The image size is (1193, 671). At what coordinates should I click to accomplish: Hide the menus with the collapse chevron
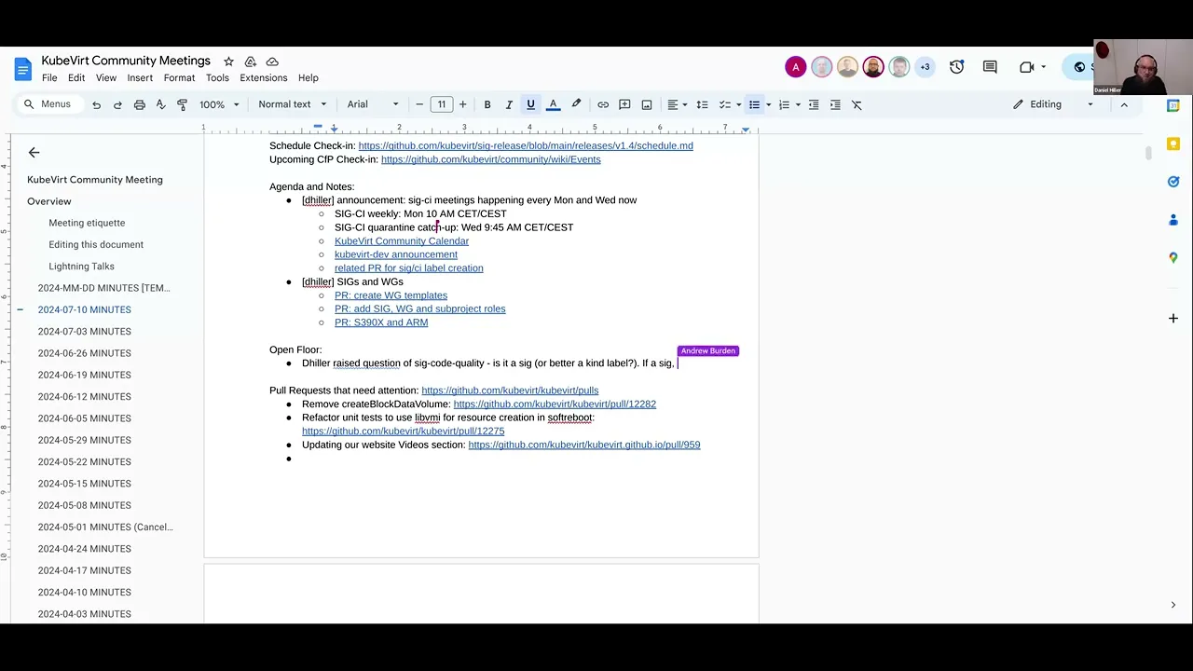1124,104
